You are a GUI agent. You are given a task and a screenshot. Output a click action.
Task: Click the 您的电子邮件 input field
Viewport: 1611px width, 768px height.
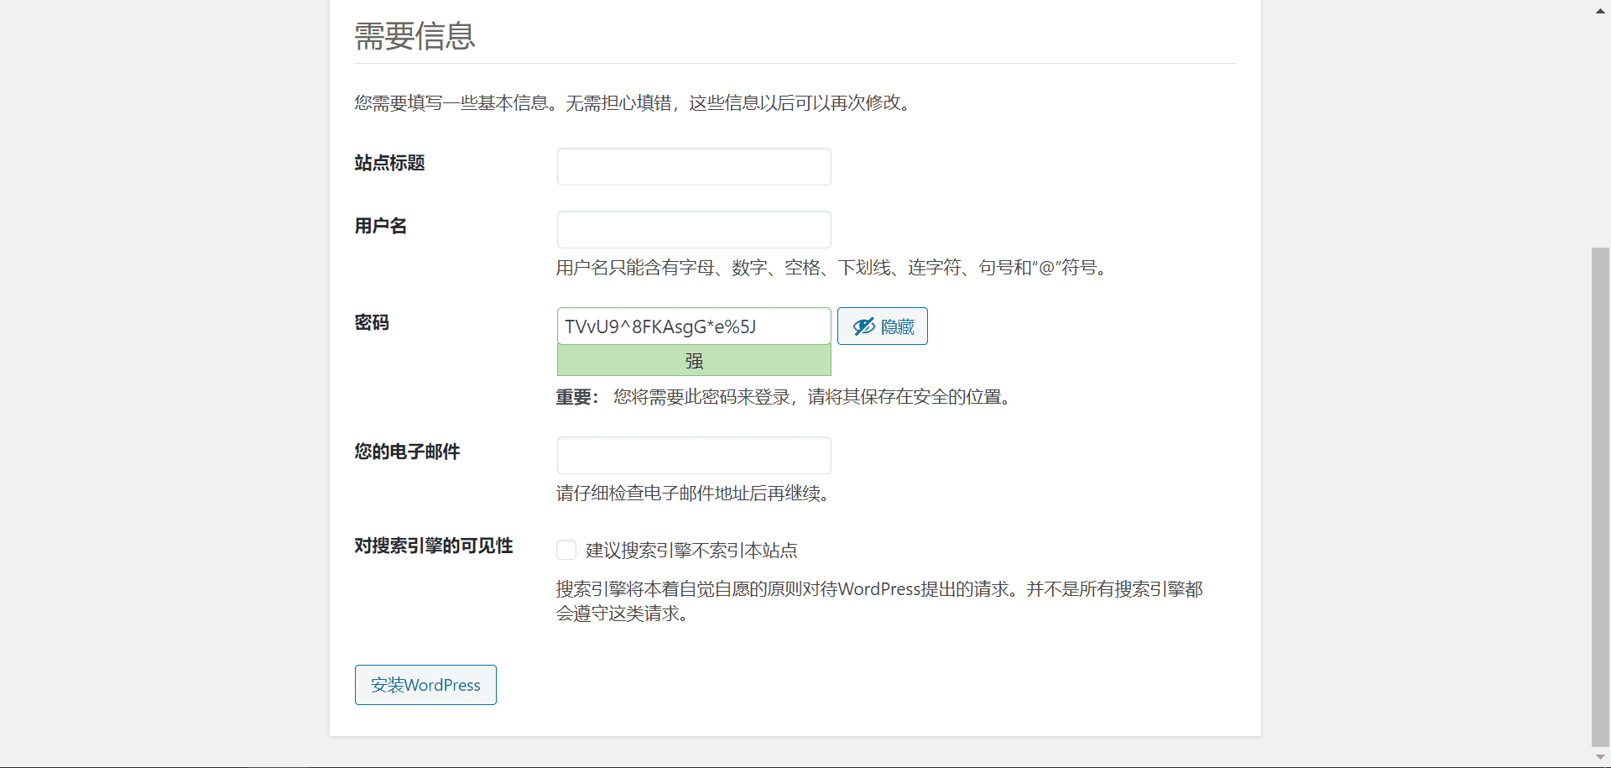click(x=694, y=455)
